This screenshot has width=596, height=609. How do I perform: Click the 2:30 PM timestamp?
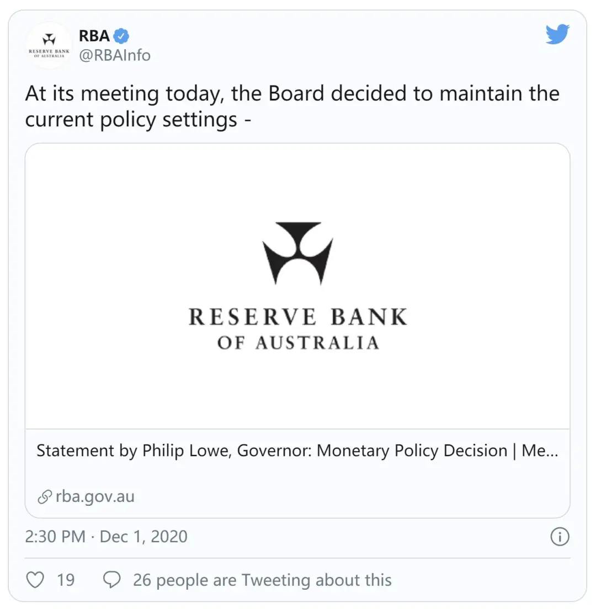pyautogui.click(x=55, y=537)
